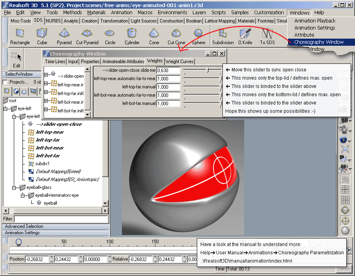This screenshot has height=276, width=355.
Task: Click the first Position X value field
Action: 37,259
